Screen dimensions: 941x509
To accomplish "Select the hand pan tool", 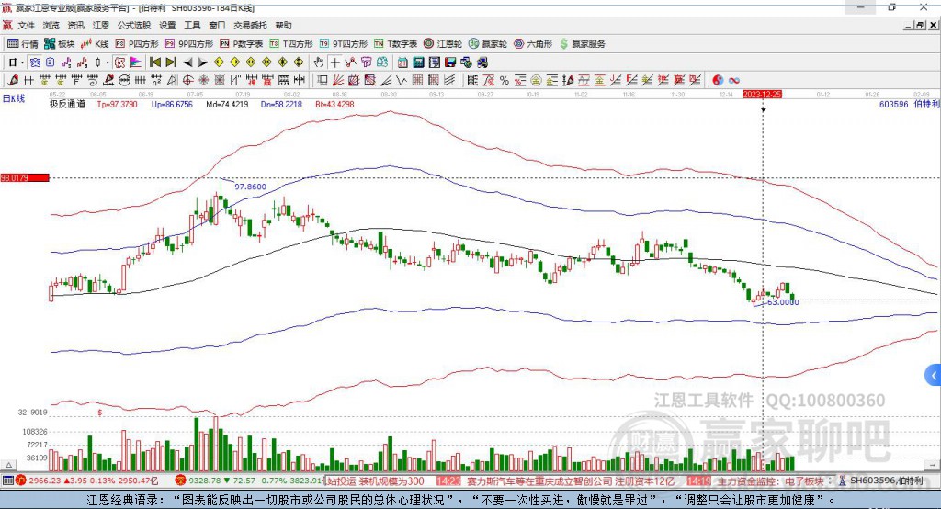I will click(318, 62).
